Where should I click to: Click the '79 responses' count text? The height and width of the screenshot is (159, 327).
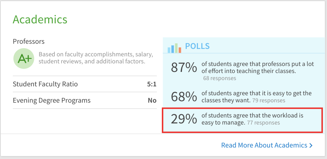pos(268,100)
